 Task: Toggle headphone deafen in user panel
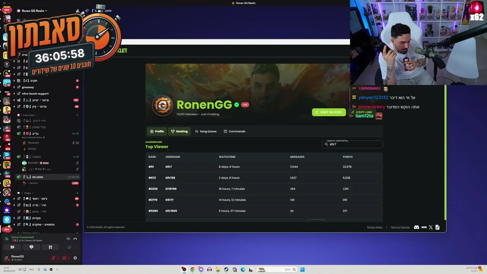64,258
